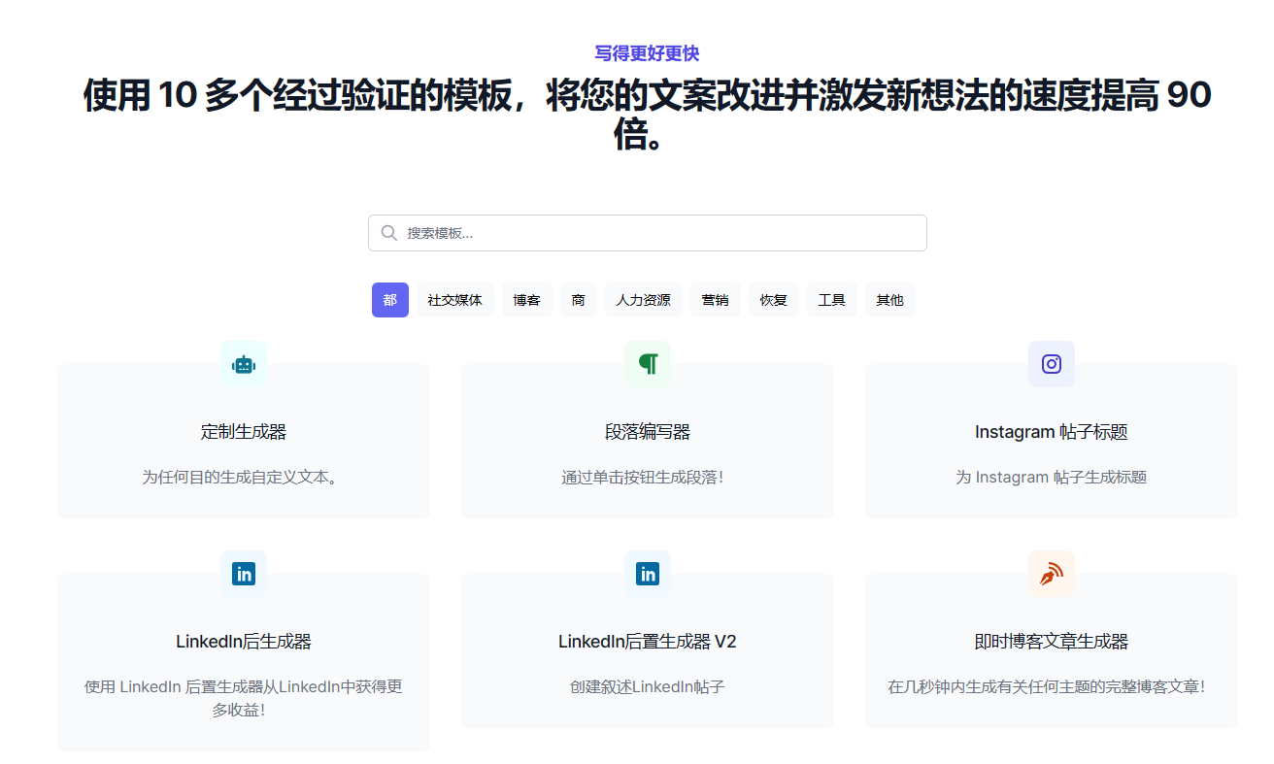Select the 营销 filter tab

click(x=716, y=300)
